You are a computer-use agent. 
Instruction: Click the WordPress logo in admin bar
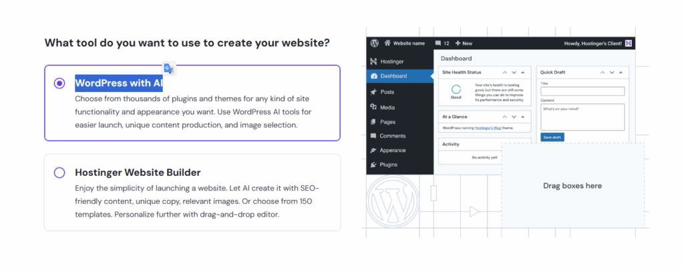pyautogui.click(x=375, y=43)
